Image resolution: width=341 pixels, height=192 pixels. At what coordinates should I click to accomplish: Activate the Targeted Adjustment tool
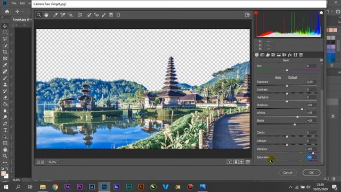(x=70, y=15)
